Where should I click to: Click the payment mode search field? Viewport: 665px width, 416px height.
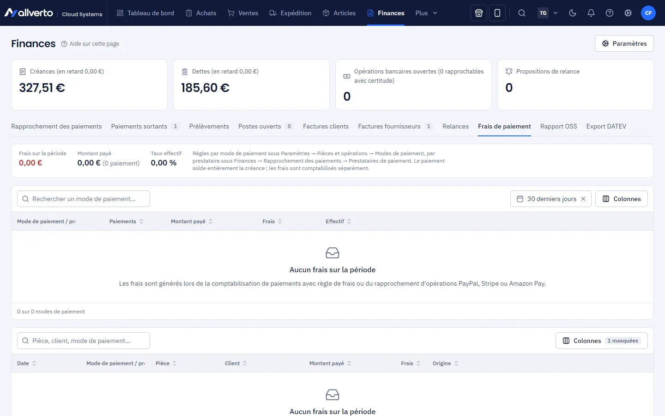tap(84, 199)
